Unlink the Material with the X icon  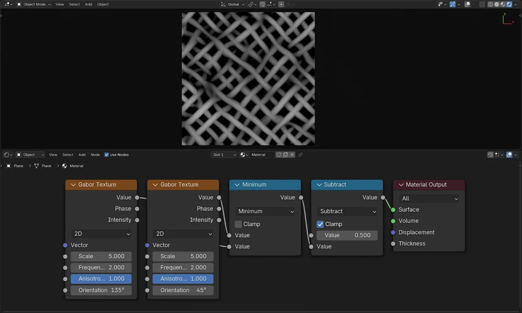tap(292, 155)
